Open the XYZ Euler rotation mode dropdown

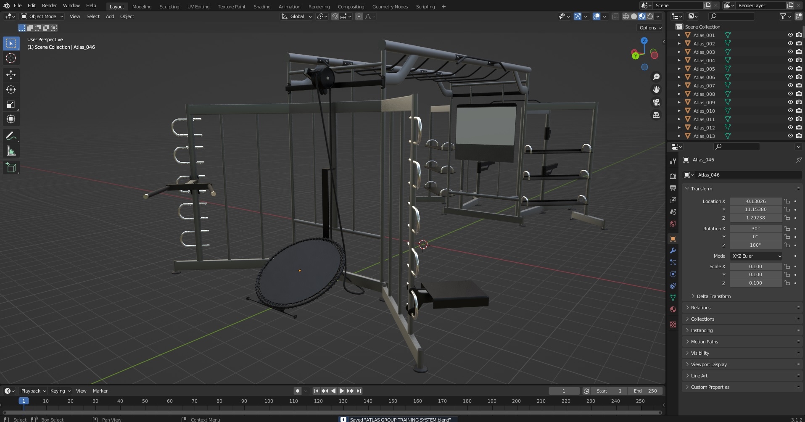(756, 256)
